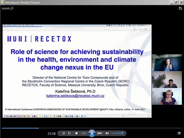The height and width of the screenshot is (138, 184).
Task: Open the Apple menu in the shared Mac screen
Action: pos(5,25)
